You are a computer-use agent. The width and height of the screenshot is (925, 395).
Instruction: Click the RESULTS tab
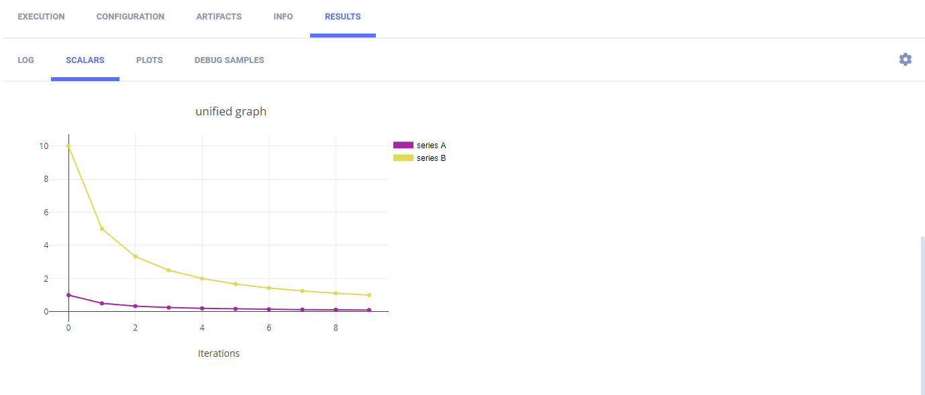tap(342, 17)
